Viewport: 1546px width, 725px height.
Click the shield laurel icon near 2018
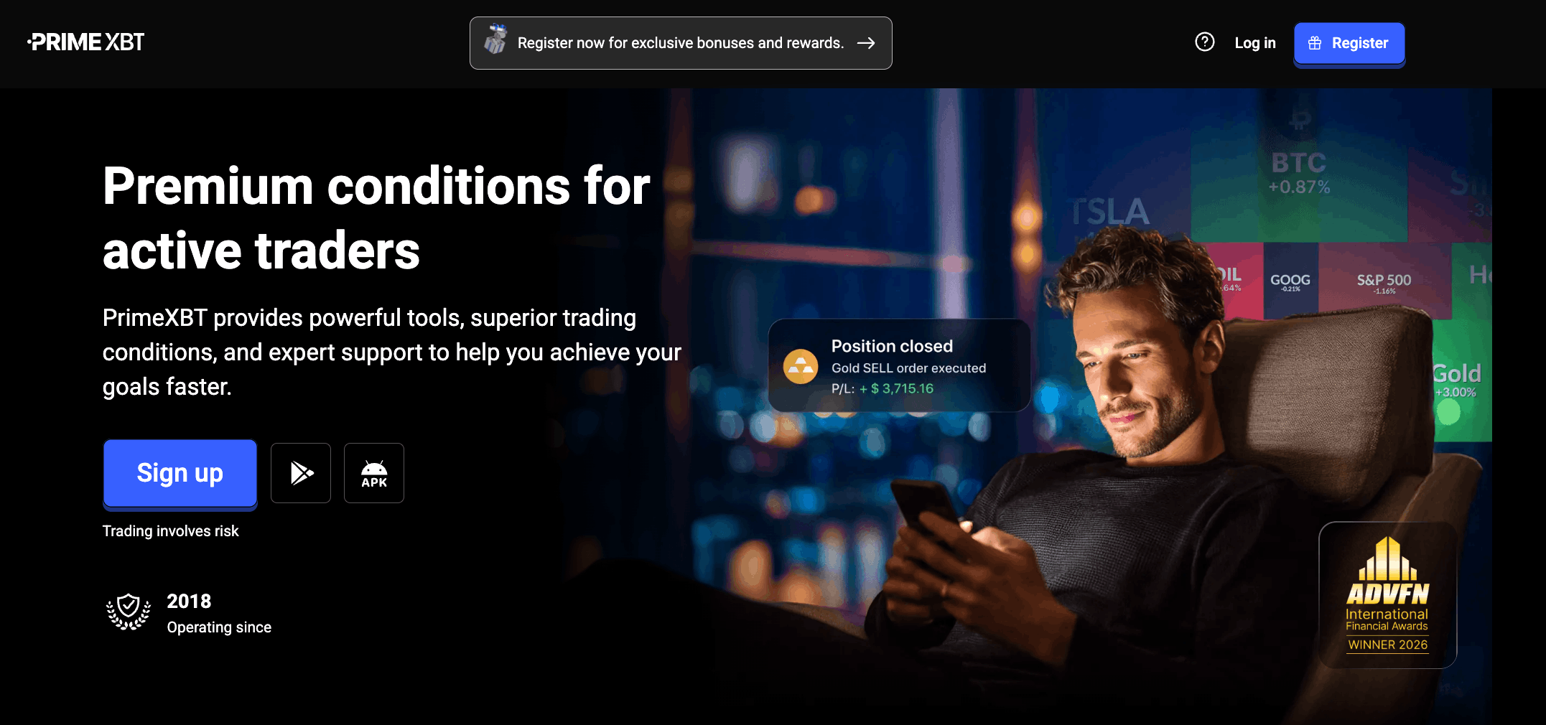129,612
